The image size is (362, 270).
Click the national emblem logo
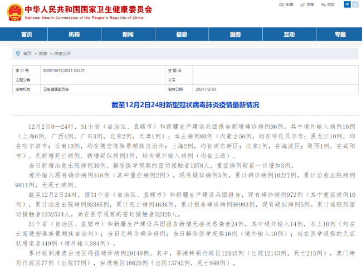(x=15, y=12)
